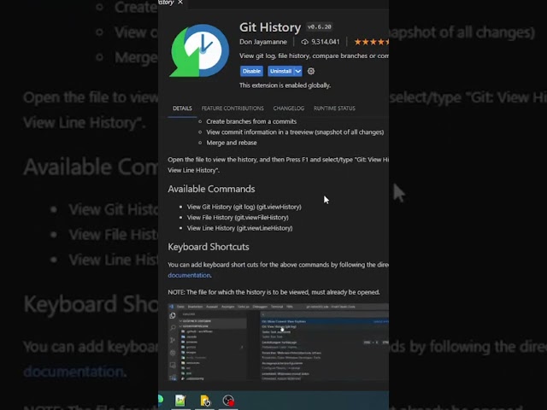Close the Git History editor tab

[180, 2]
